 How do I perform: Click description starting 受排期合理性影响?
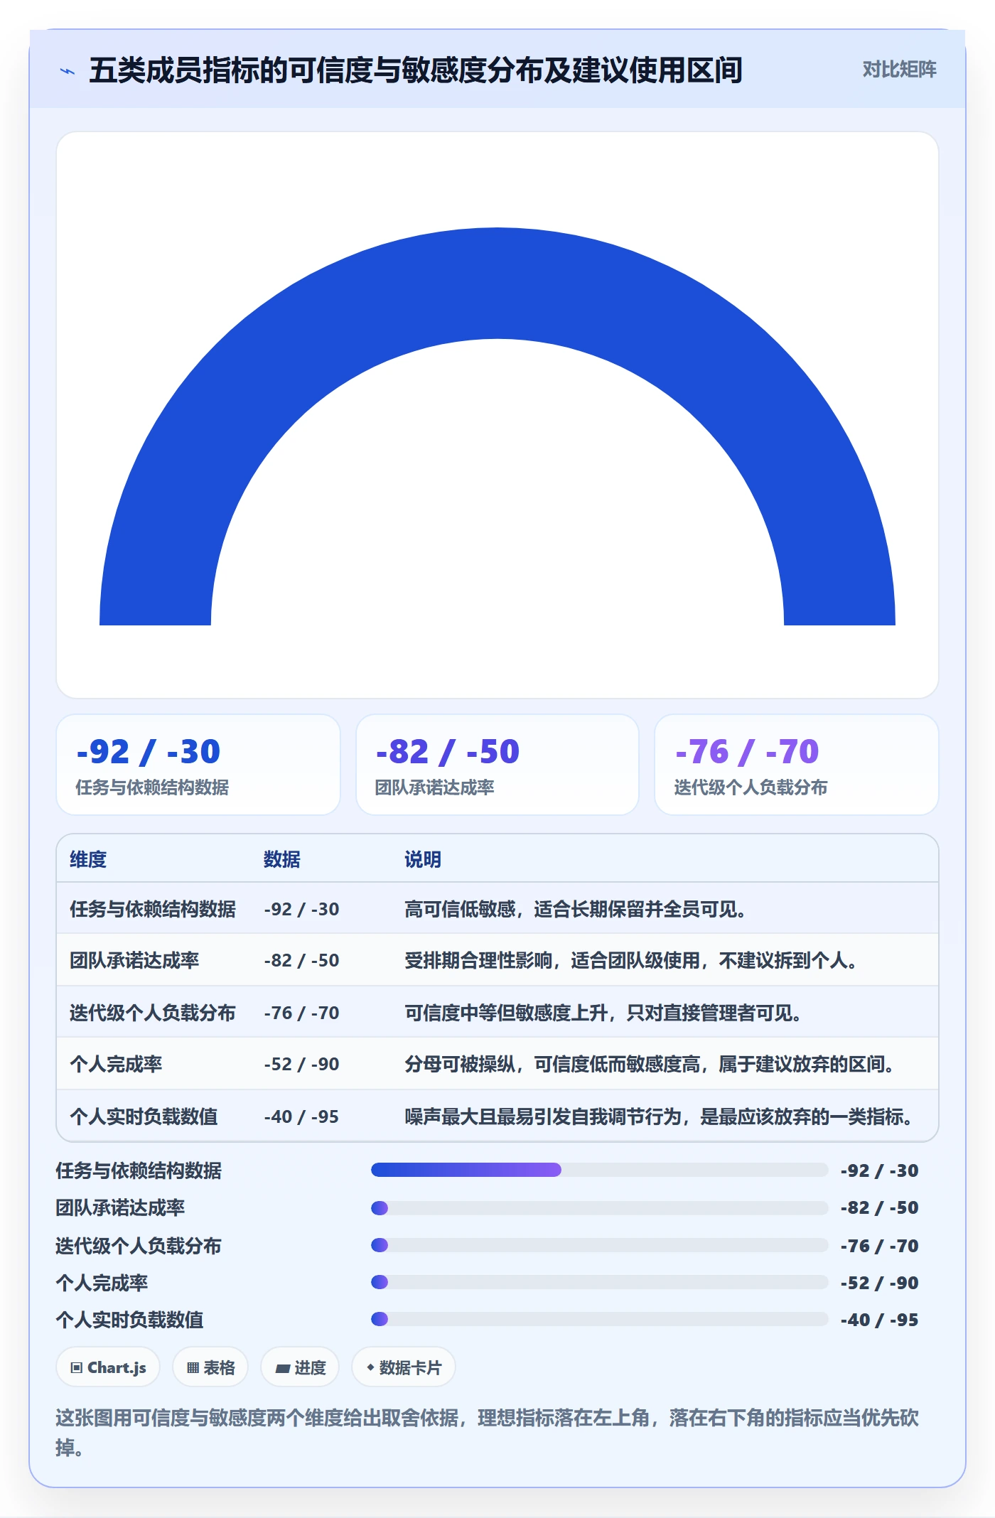(631, 960)
